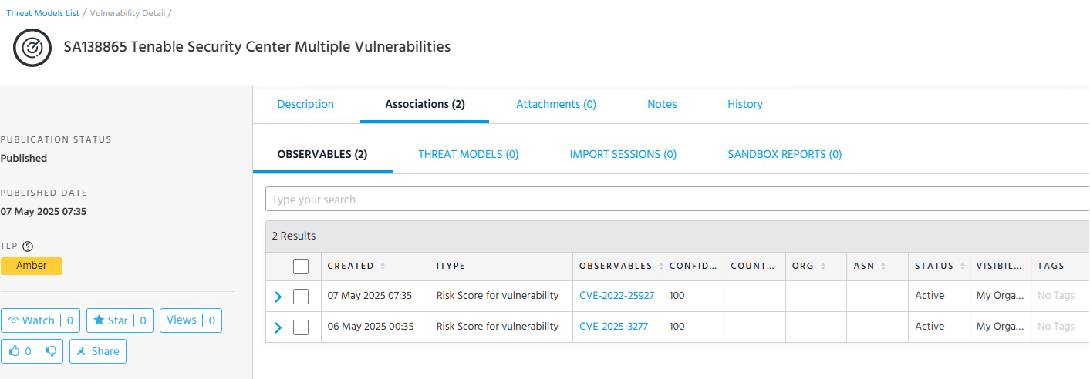This screenshot has width=1090, height=379.
Task: Click the vulnerability title SA138865
Action: coord(257,46)
